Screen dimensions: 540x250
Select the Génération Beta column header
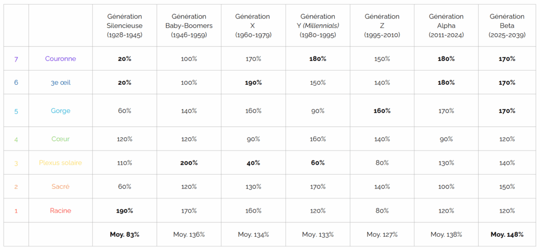(x=507, y=26)
